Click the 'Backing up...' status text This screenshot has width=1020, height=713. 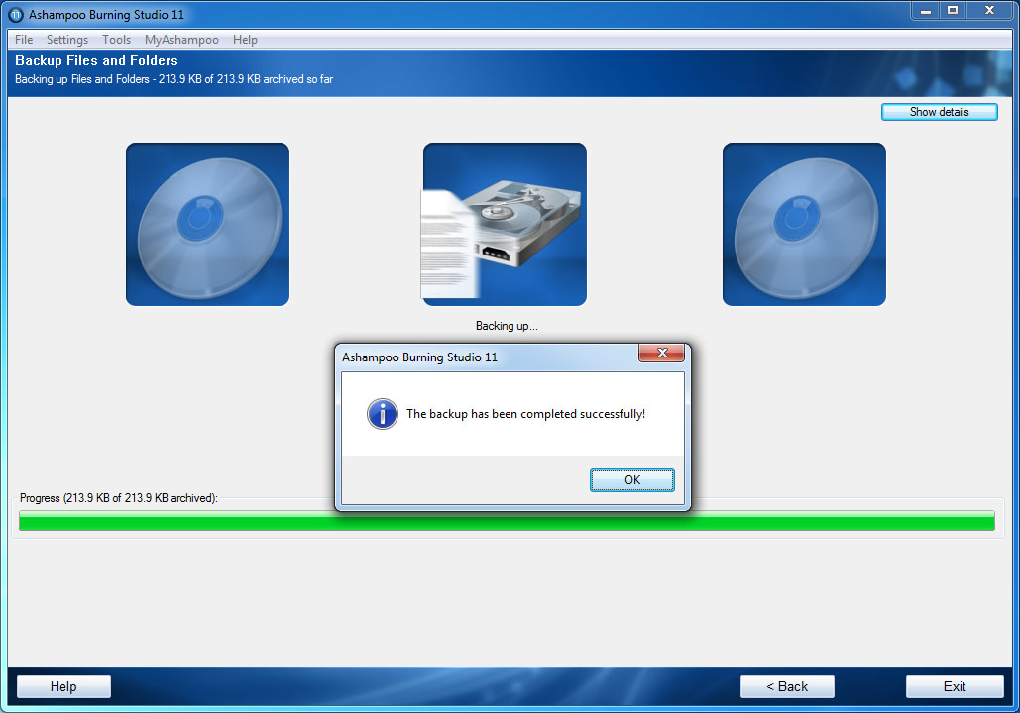pos(507,326)
